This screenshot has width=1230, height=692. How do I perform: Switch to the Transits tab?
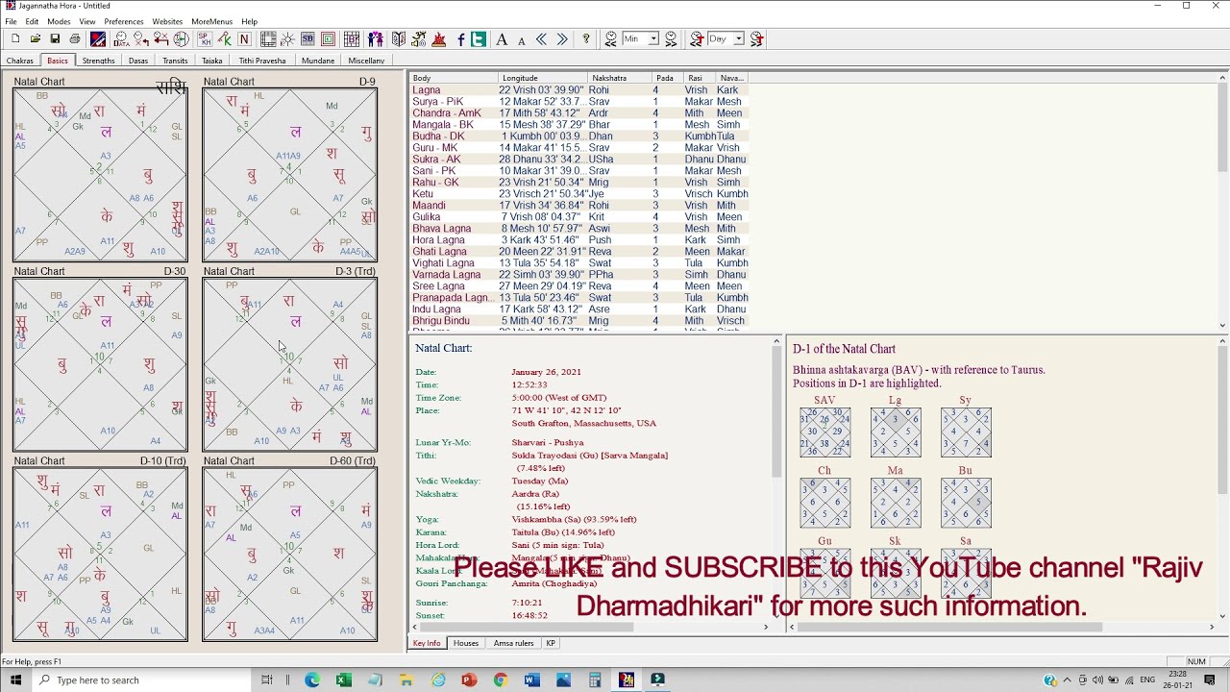(175, 61)
